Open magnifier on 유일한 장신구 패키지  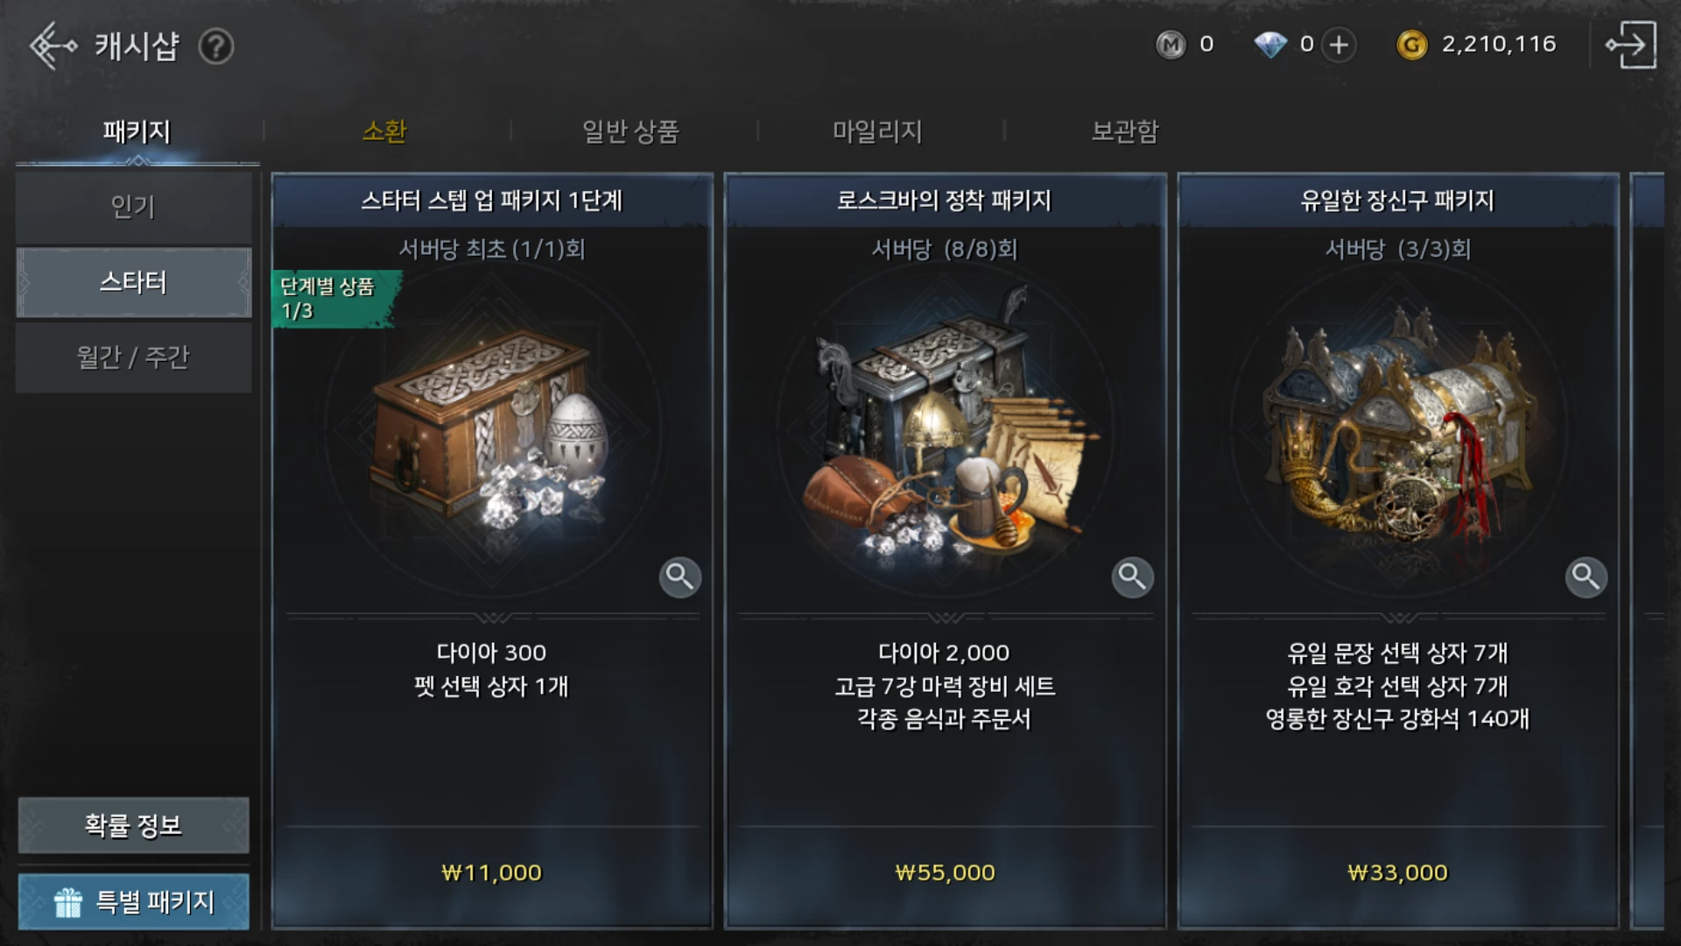[1586, 577]
